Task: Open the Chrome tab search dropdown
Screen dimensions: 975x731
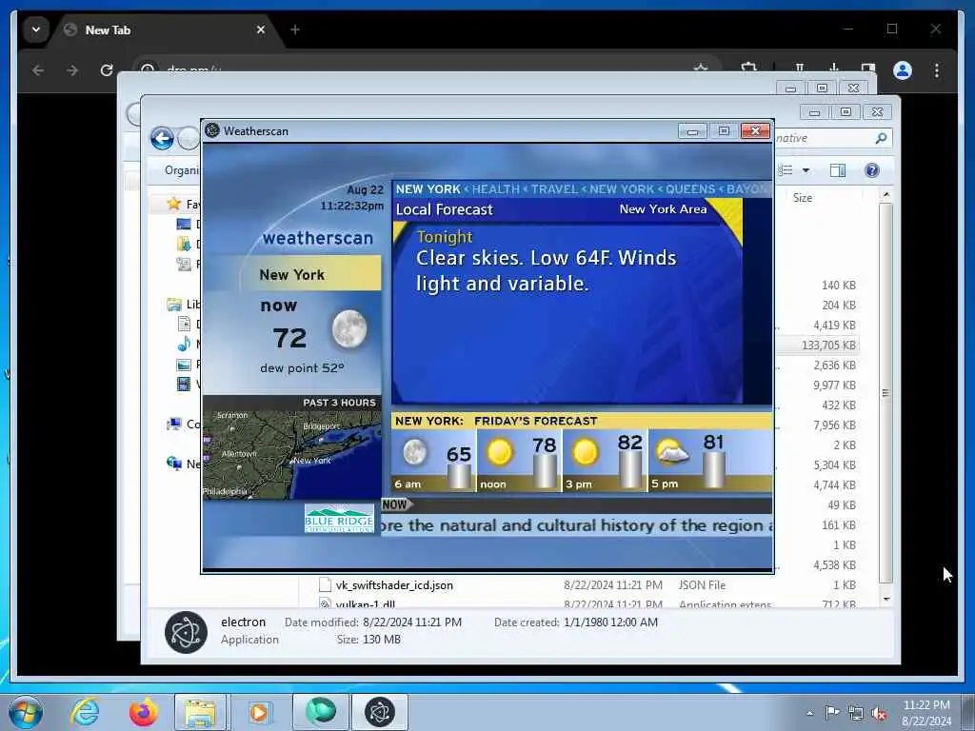Action: (x=36, y=30)
